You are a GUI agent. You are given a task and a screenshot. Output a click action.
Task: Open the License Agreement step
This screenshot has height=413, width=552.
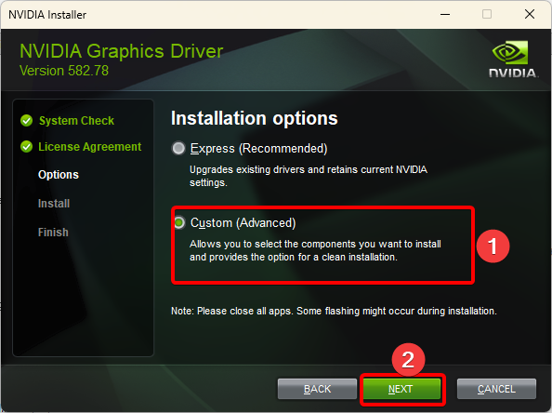coord(90,147)
